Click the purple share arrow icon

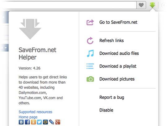click(x=90, y=22)
